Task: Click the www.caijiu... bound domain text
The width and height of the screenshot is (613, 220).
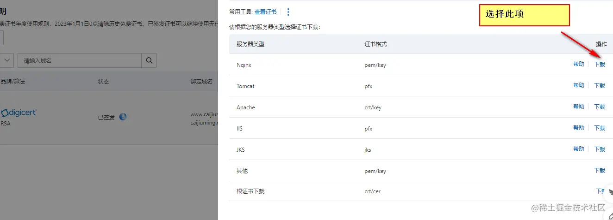Action: pos(204,113)
